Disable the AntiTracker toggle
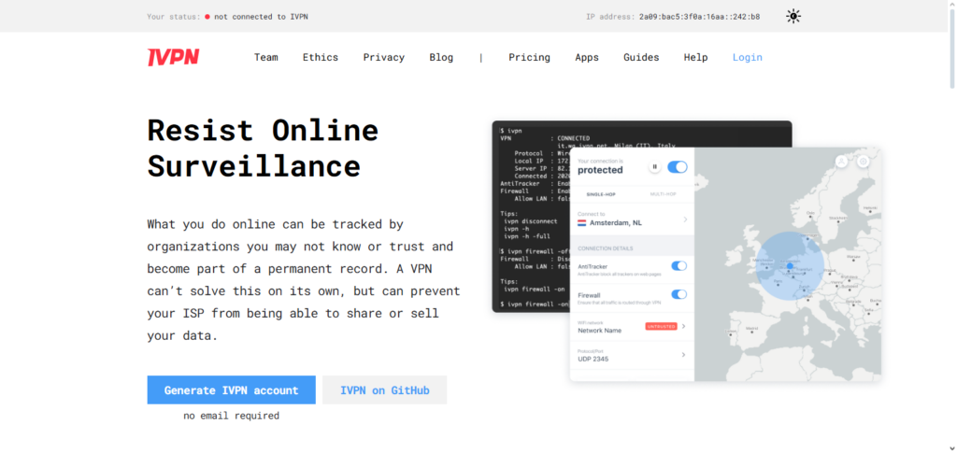 pos(679,266)
